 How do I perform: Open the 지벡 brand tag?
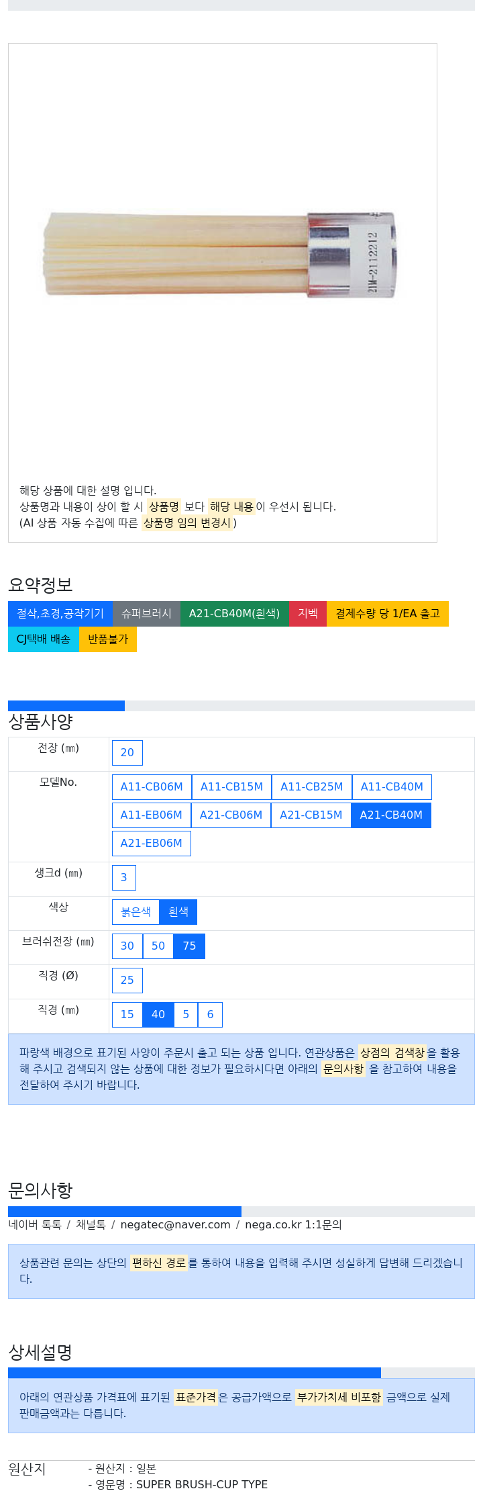308,614
